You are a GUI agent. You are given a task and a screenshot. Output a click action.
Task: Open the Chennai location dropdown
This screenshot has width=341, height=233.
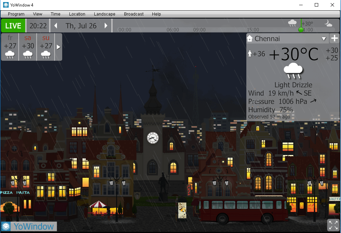pyautogui.click(x=324, y=38)
